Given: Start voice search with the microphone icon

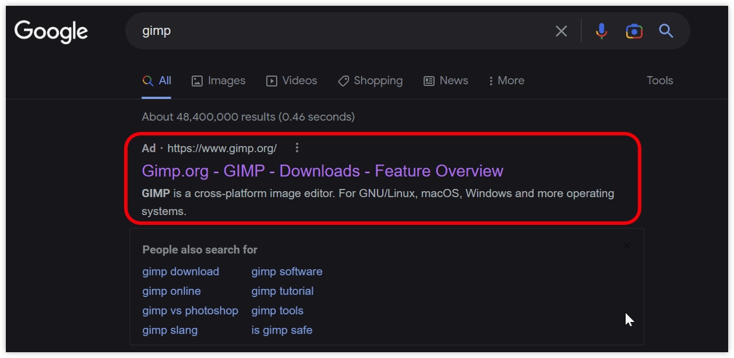Looking at the screenshot, I should [602, 31].
